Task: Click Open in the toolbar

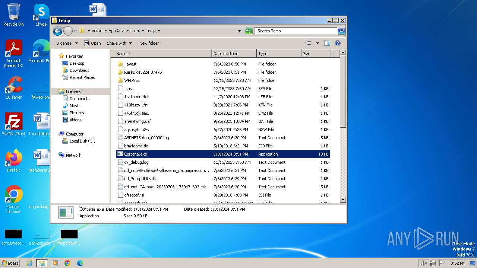Action: (x=92, y=43)
